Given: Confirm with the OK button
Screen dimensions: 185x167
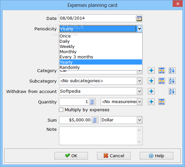Looking at the screenshot, I should (x=71, y=156).
